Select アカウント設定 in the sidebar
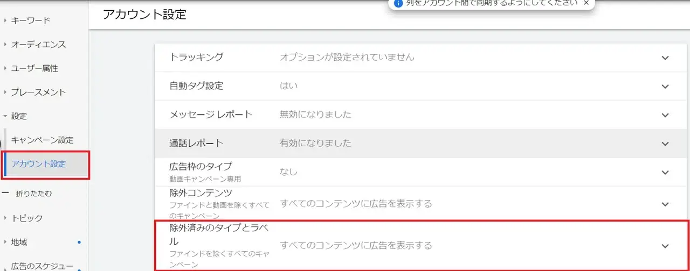The width and height of the screenshot is (690, 271). (38, 164)
